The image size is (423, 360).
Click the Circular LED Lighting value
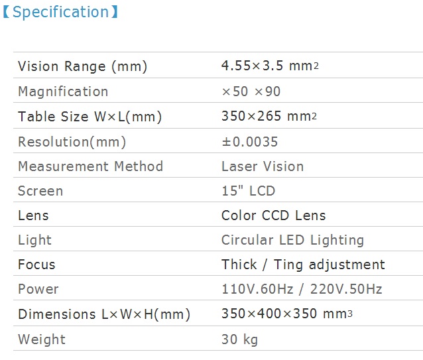tap(292, 240)
